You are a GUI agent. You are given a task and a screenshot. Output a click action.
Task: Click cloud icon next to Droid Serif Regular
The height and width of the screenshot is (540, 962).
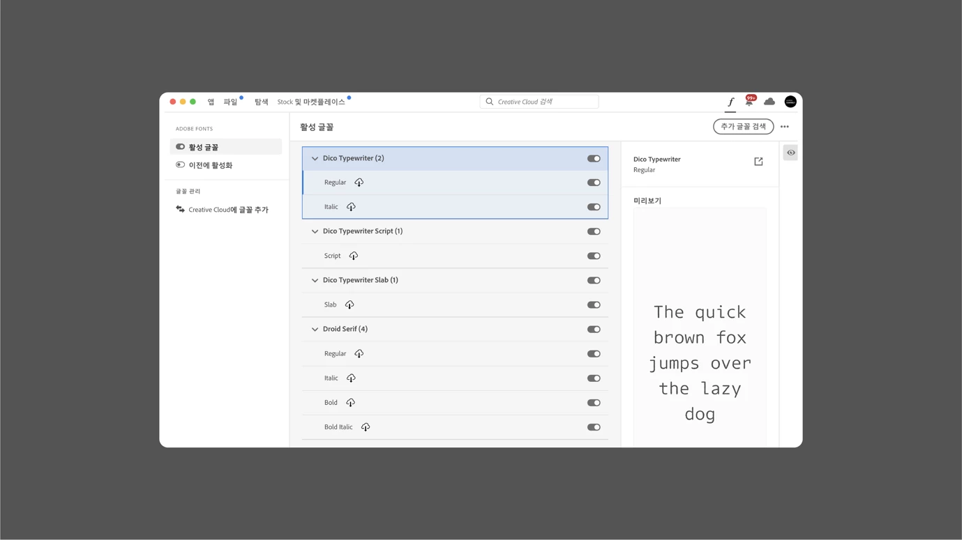(x=359, y=354)
